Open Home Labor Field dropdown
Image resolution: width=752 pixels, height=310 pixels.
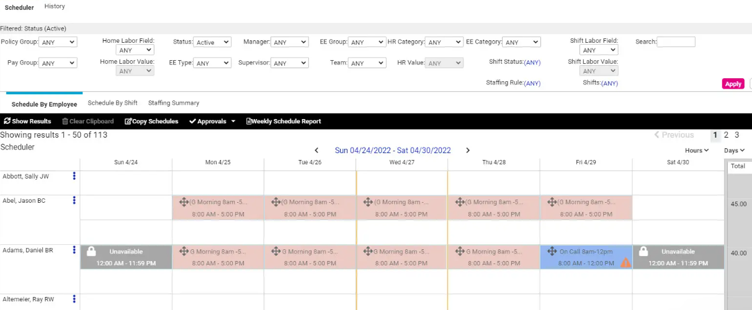pos(135,50)
